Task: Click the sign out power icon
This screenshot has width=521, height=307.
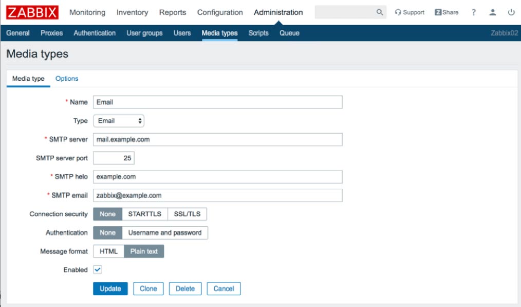Action: pos(511,12)
